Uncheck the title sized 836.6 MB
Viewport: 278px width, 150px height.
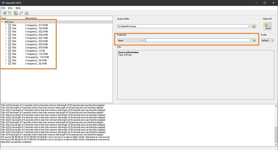point(10,35)
